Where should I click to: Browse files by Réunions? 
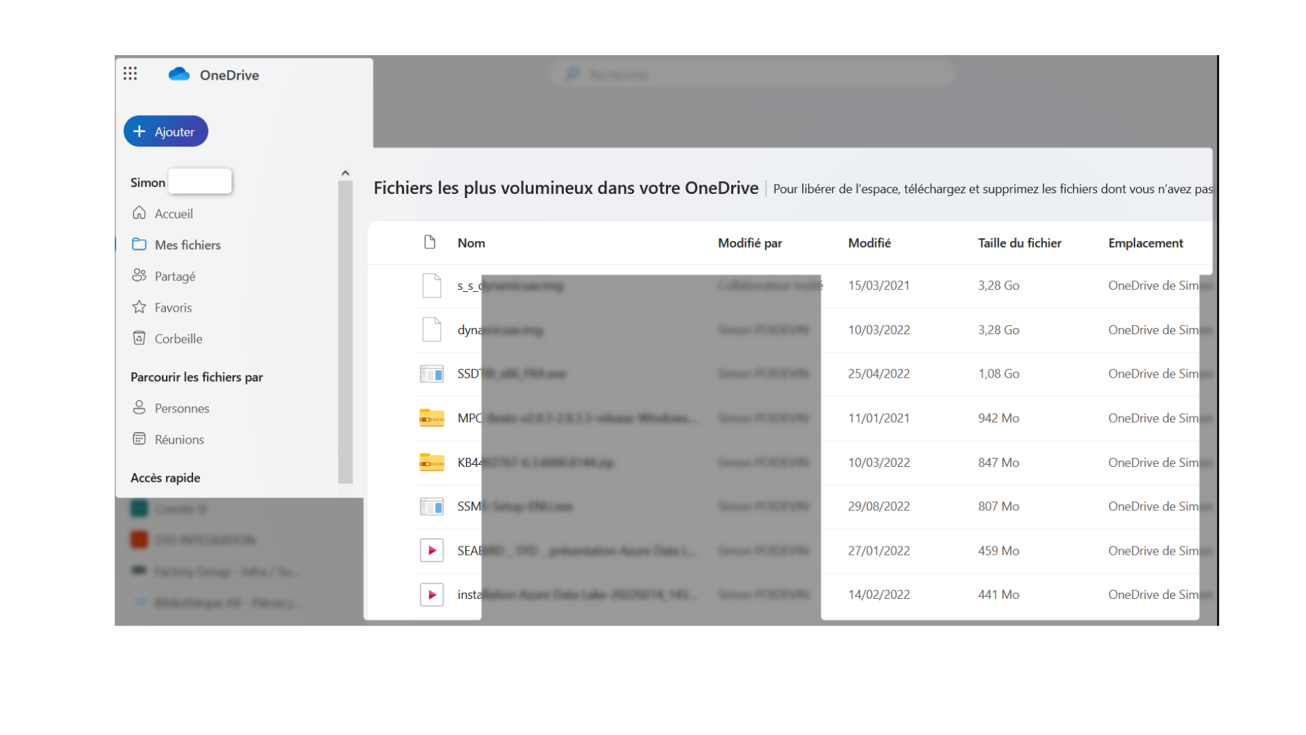pyautogui.click(x=178, y=439)
